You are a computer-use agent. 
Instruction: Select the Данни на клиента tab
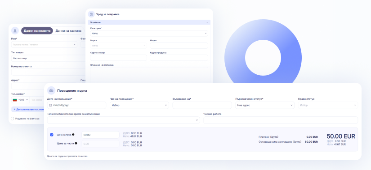[37, 30]
